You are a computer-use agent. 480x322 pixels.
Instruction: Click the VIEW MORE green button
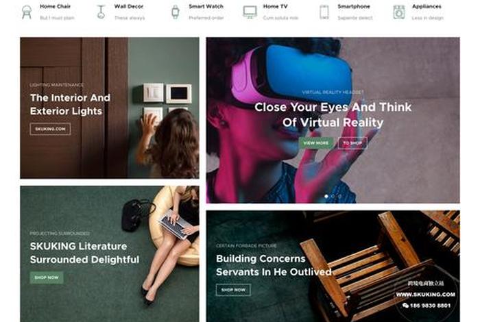pos(316,143)
